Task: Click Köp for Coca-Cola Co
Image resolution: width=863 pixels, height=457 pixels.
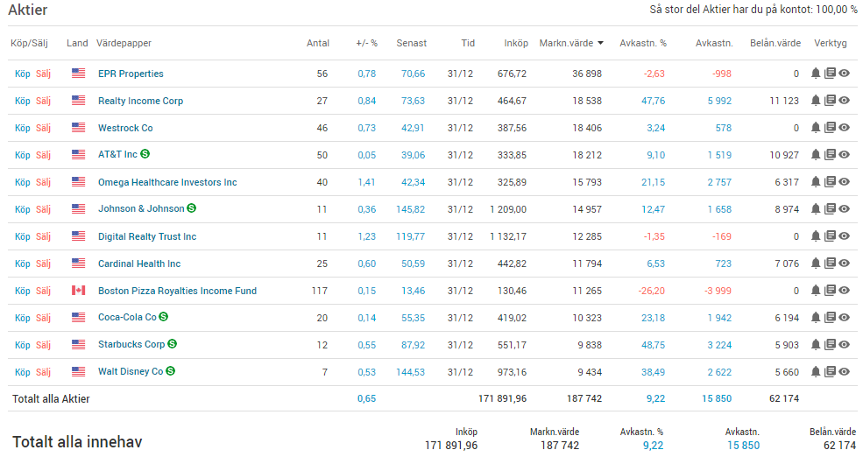Action: click(22, 317)
